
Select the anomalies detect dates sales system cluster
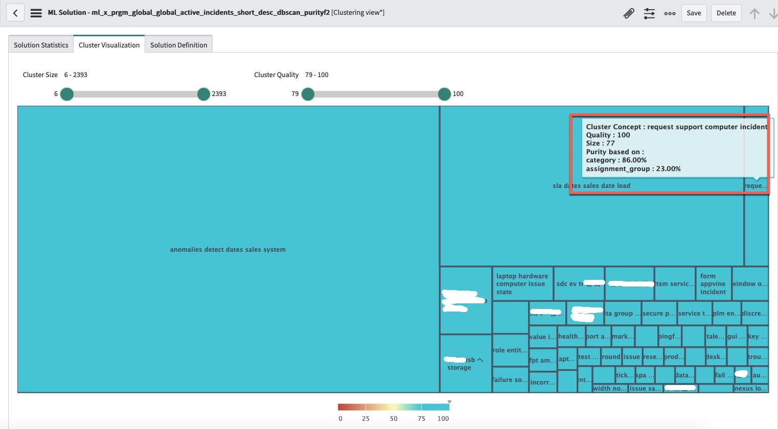pyautogui.click(x=228, y=249)
